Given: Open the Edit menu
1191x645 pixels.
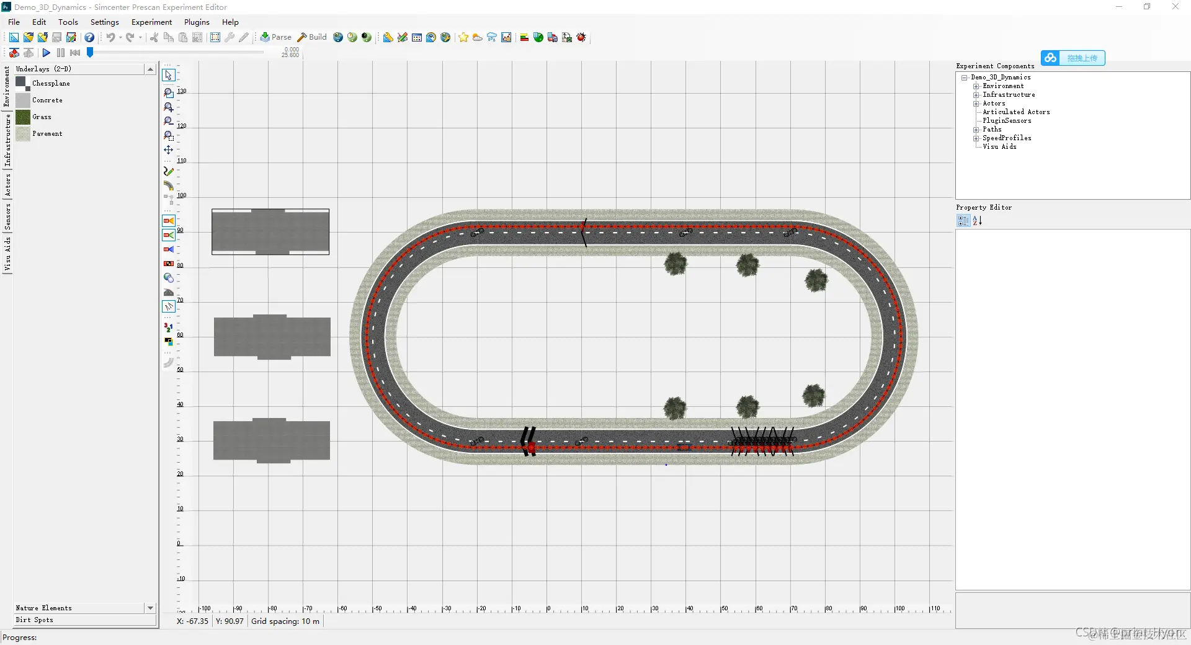Looking at the screenshot, I should pyautogui.click(x=39, y=22).
